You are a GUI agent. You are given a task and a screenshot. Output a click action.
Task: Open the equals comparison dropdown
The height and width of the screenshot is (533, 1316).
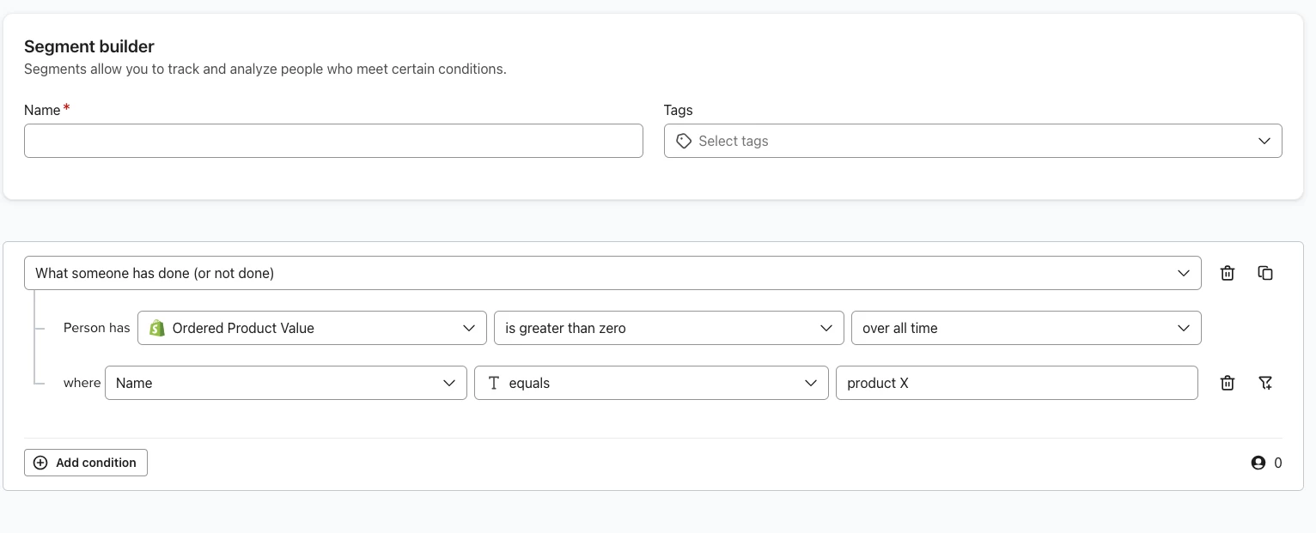pos(651,383)
